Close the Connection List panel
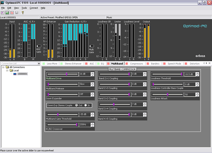 pyautogui.click(x=39, y=64)
